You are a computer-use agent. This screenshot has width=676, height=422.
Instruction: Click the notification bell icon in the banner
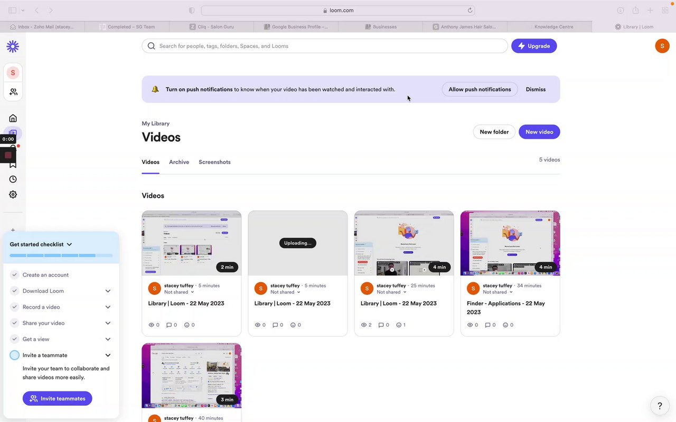coord(155,89)
